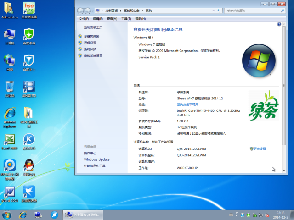Expand the address bar history dropdown arrow

[x=213, y=11]
